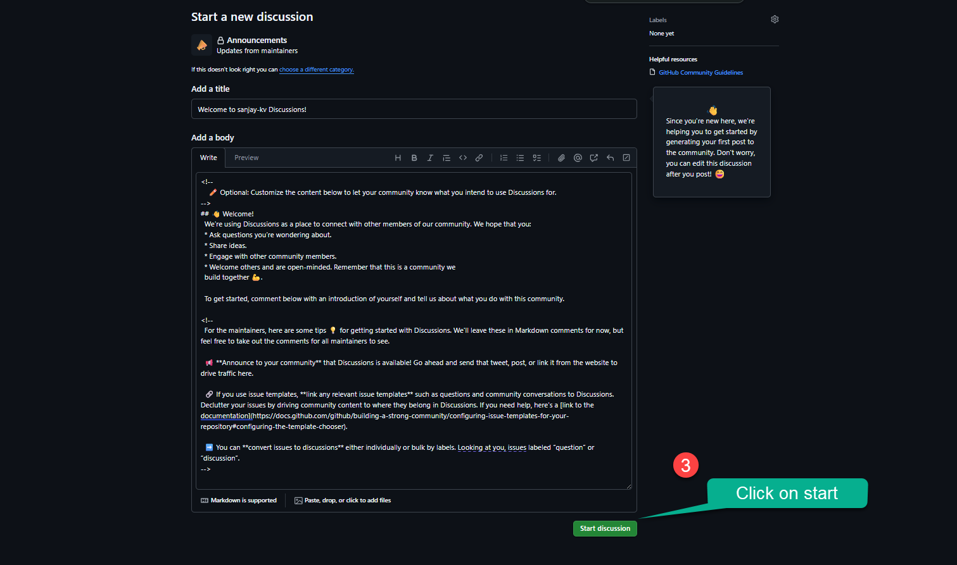
Task: Switch to the Preview tab
Action: [x=246, y=158]
